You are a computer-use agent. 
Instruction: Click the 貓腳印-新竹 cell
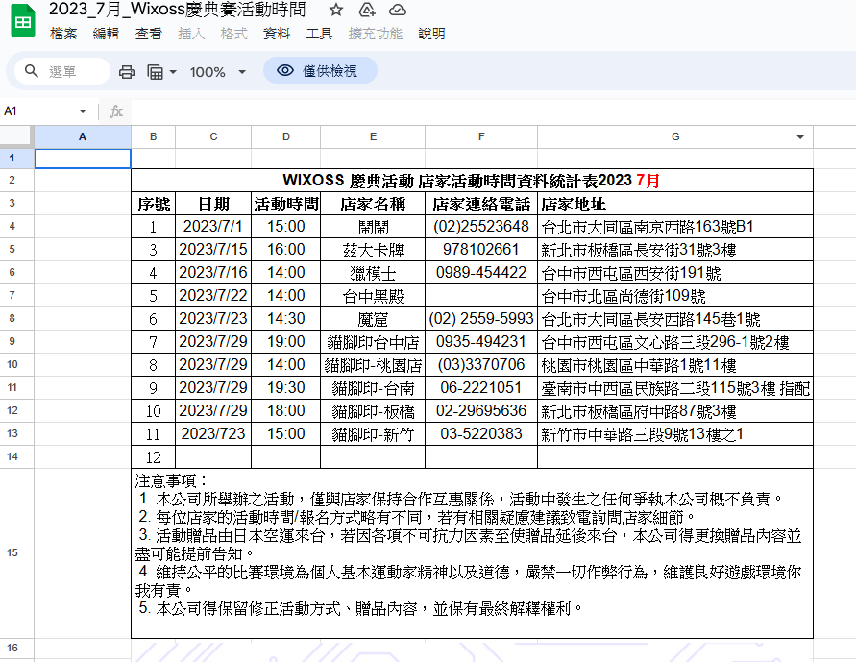click(373, 434)
